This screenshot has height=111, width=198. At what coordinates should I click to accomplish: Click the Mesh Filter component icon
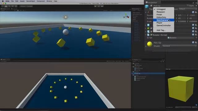click(148, 25)
